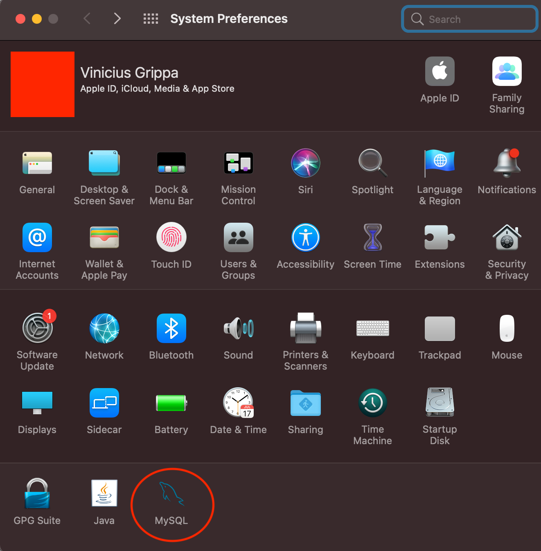
Task: Close the System Preferences window
Action: coord(20,19)
